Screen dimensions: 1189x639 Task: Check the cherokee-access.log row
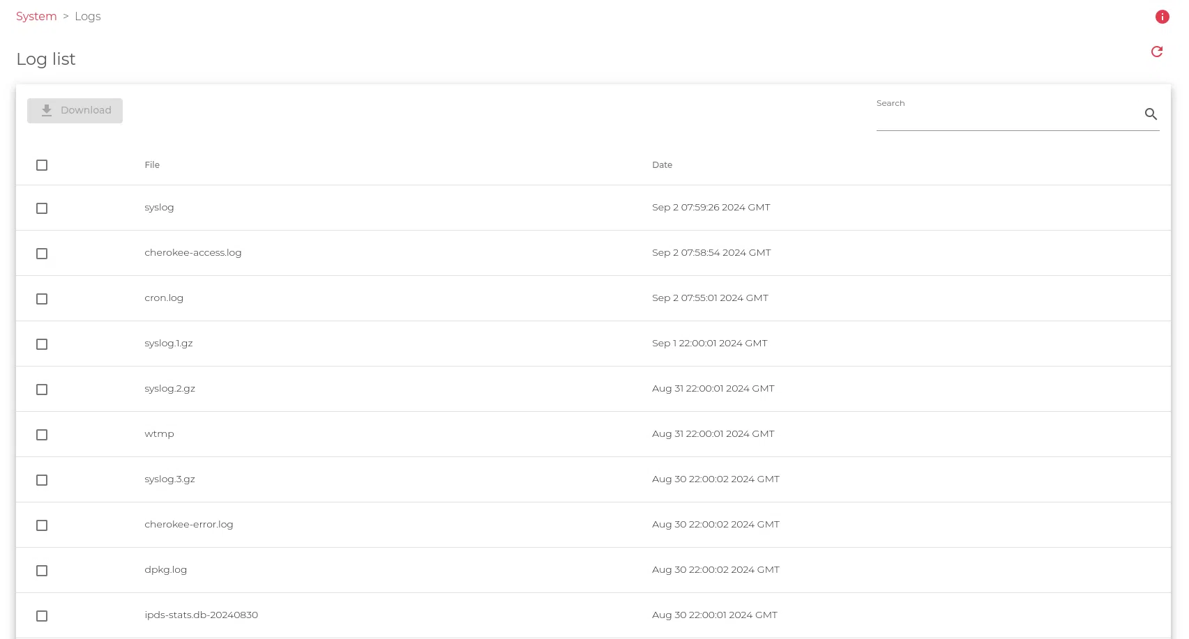(42, 254)
